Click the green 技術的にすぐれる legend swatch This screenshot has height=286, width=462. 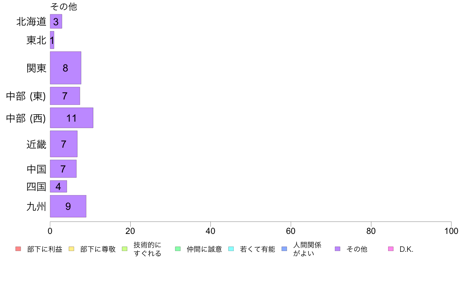pyautogui.click(x=124, y=249)
